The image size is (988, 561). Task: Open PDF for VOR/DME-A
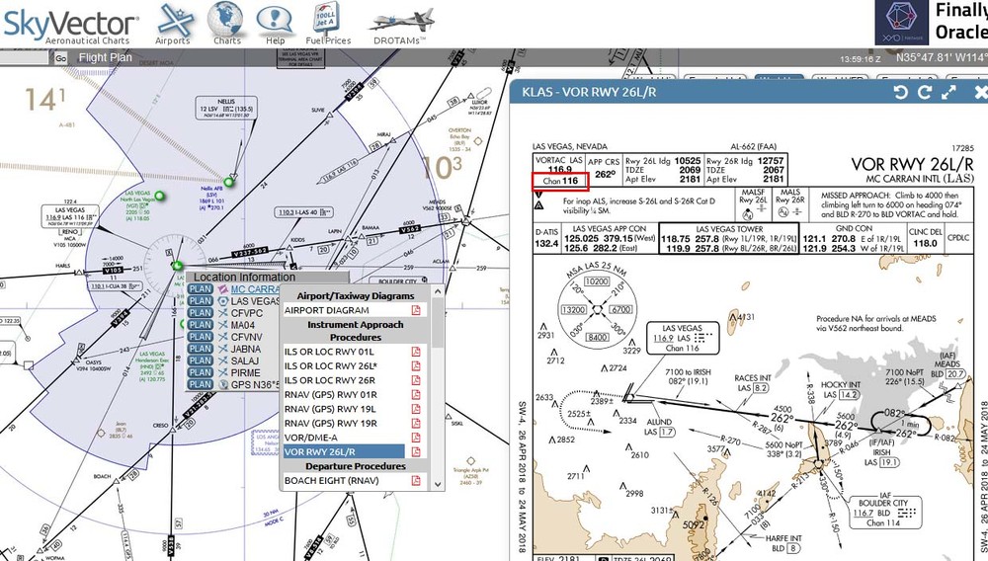coord(416,438)
